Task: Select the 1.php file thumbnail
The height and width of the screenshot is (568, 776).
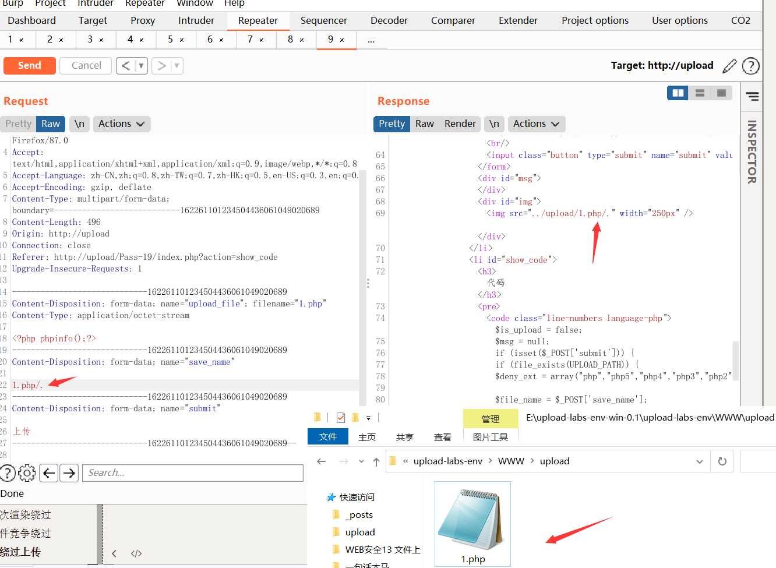Action: coord(472,524)
